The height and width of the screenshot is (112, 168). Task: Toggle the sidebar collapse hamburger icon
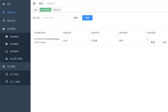pyautogui.click(x=34, y=4)
